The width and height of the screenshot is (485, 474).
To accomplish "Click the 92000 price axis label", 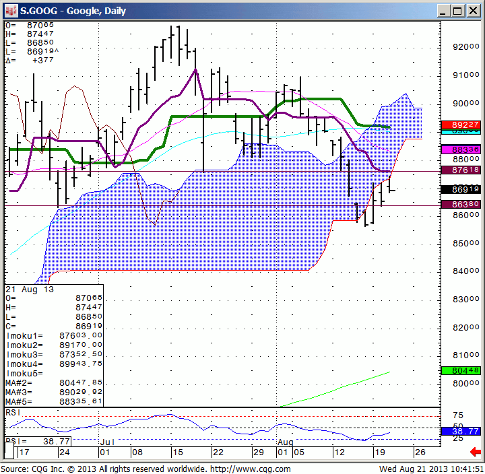I will (466, 47).
